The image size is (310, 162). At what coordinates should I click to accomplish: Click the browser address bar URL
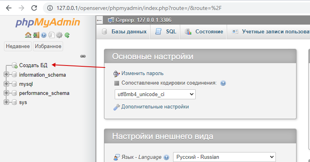139,8
